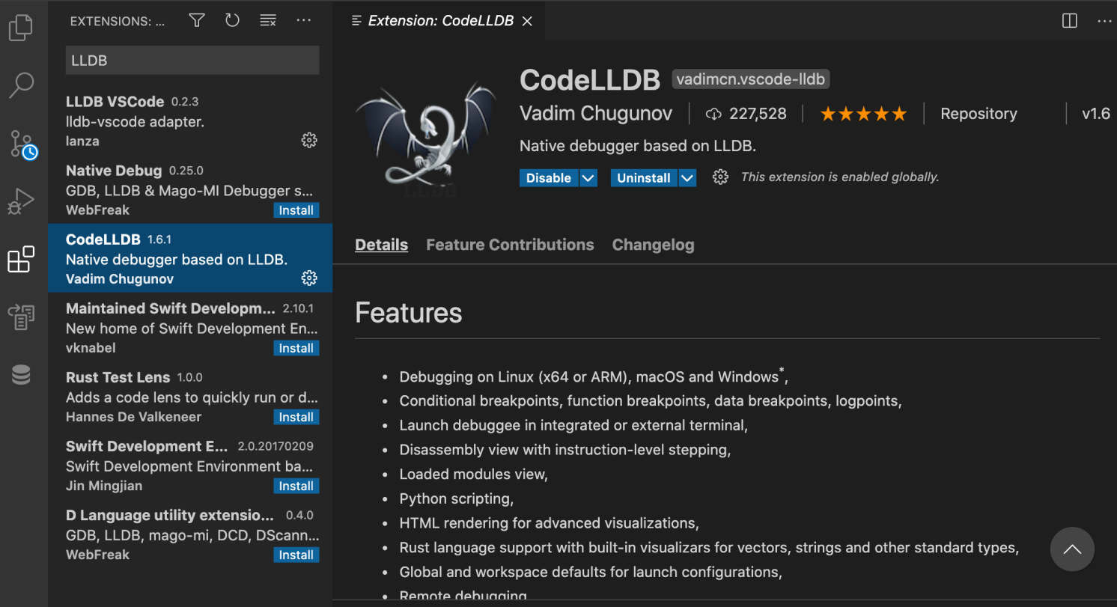The image size is (1117, 607).
Task: Open Extensions panel more actions menu
Action: point(303,21)
